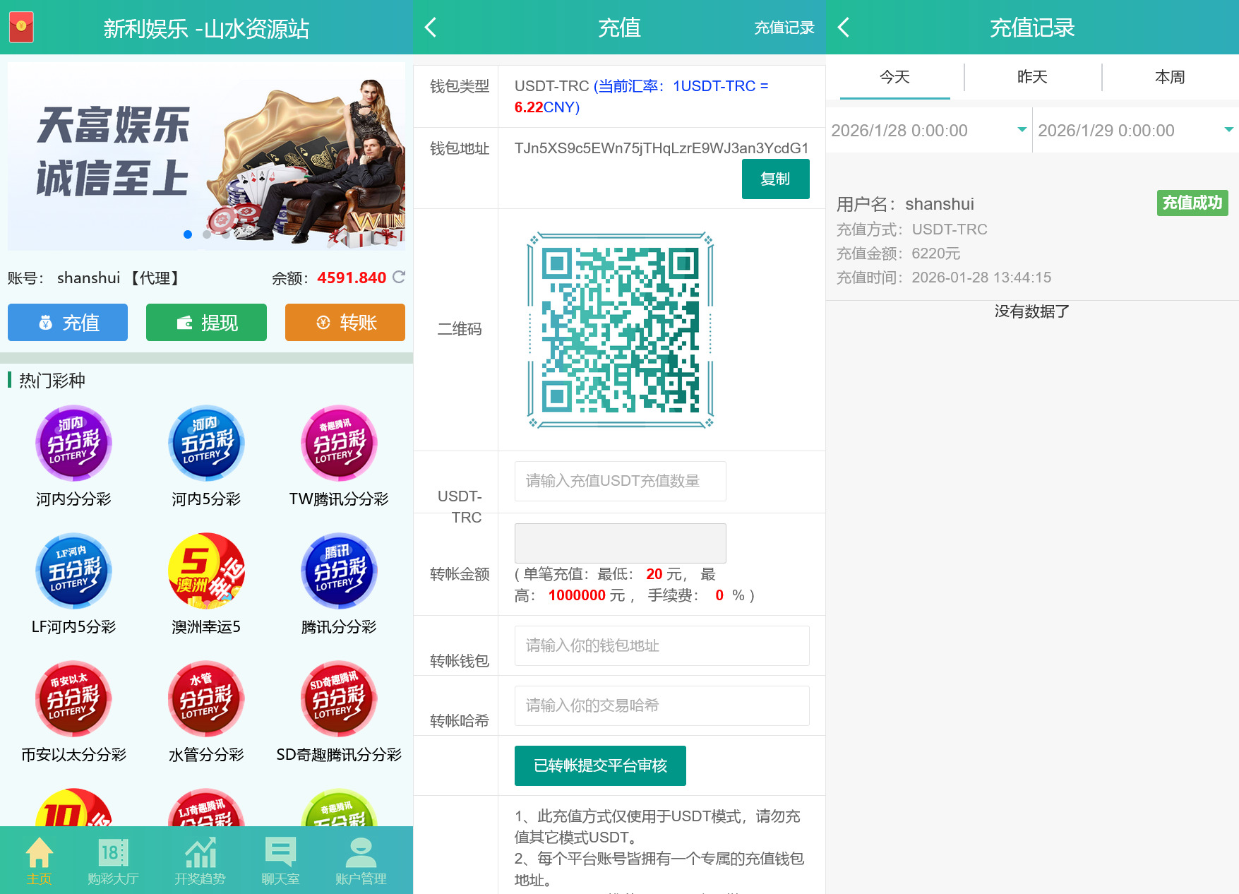Open the 腾讯分分彩 lottery game
Viewport: 1239px width, 894px height.
tap(338, 572)
